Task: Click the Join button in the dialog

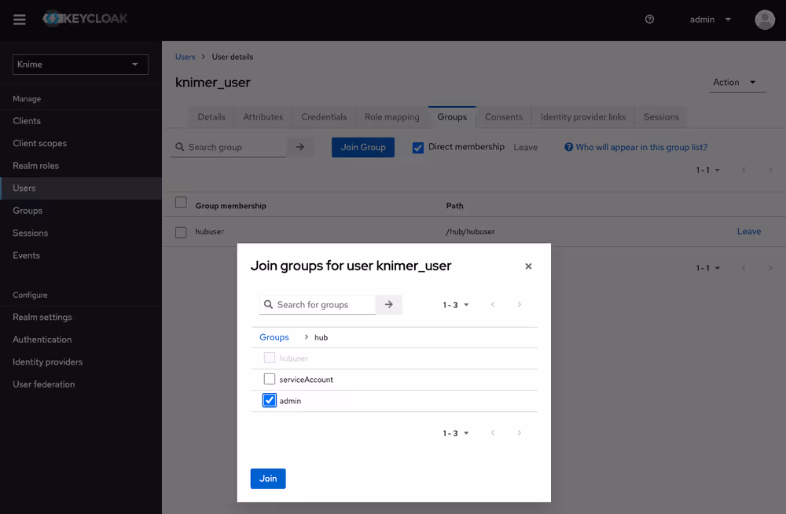Action: click(267, 478)
